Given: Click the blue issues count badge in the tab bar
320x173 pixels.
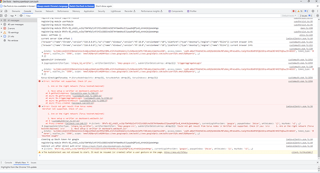Looking at the screenshot, I should [306, 11].
